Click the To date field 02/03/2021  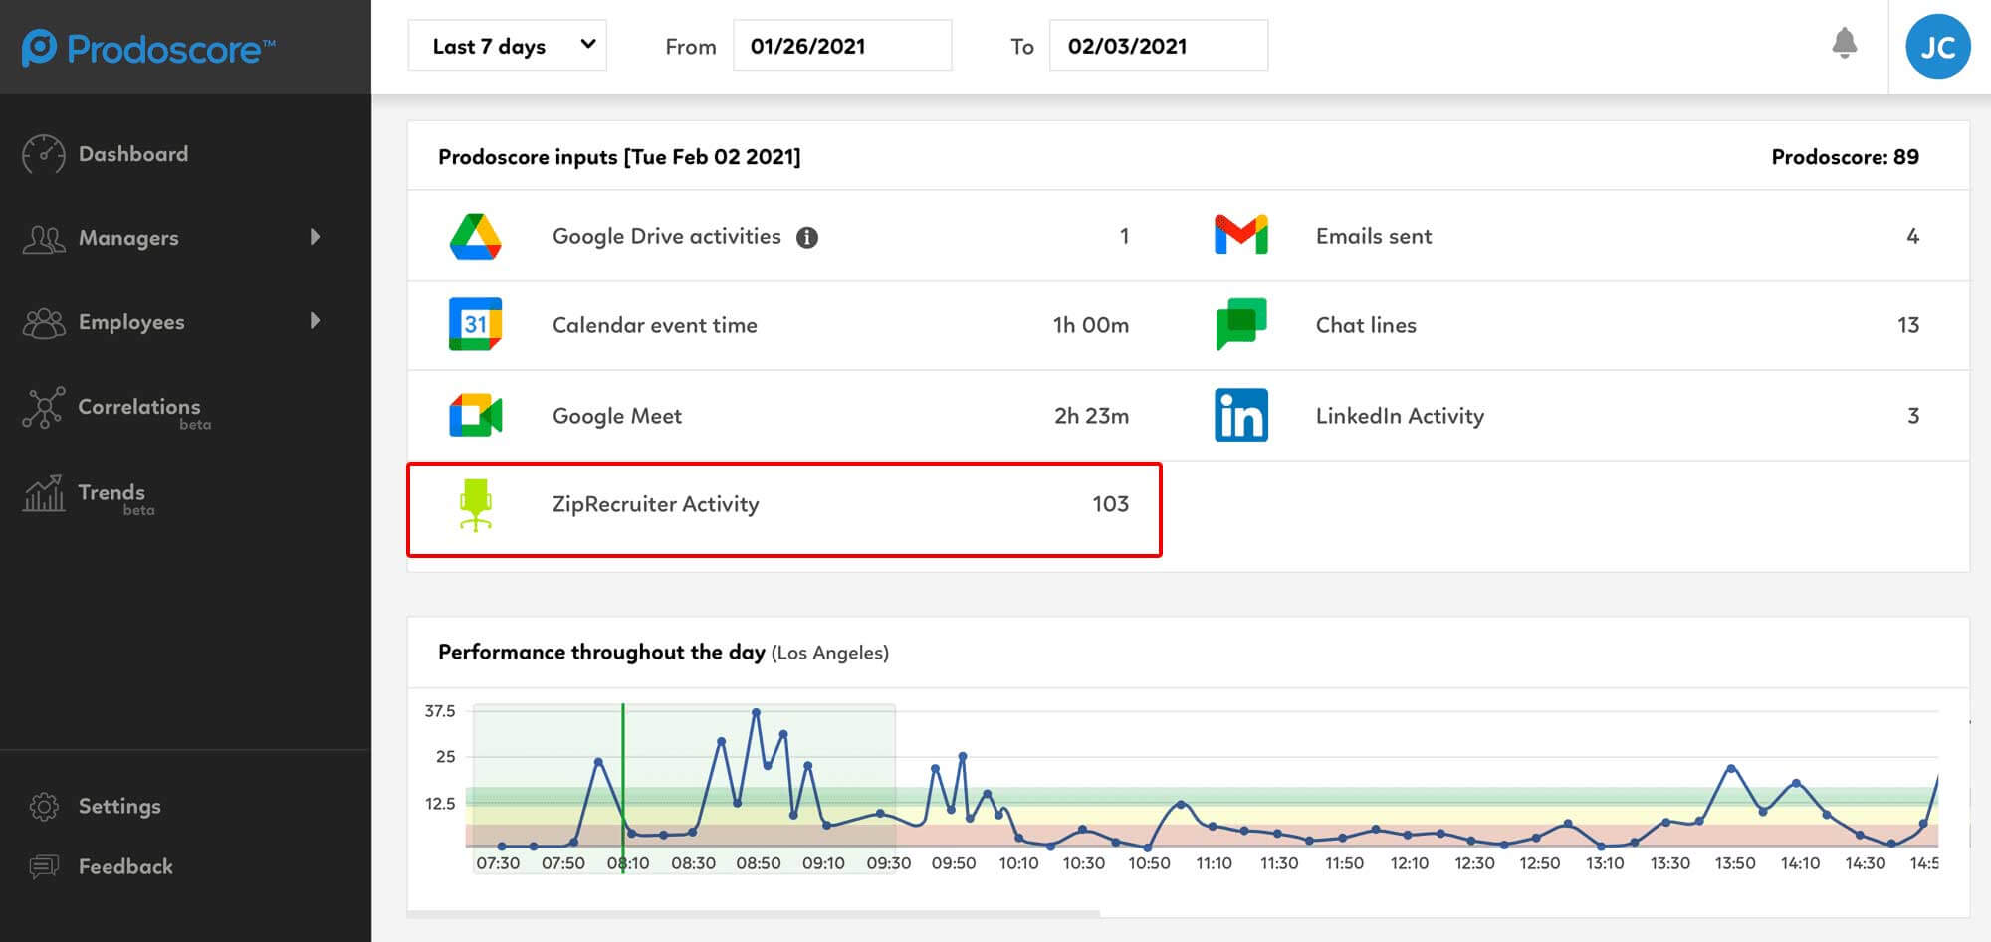pyautogui.click(x=1159, y=46)
